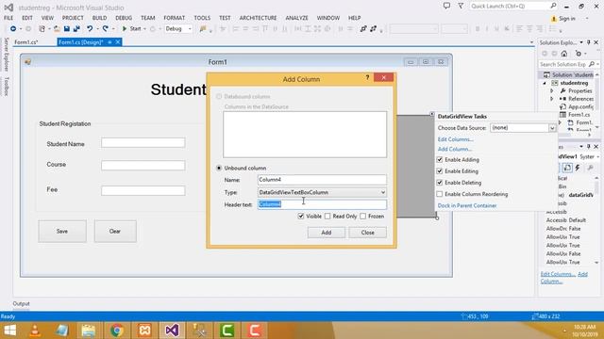
Task: Open the Choose Data Source dropdown
Action: 552,128
